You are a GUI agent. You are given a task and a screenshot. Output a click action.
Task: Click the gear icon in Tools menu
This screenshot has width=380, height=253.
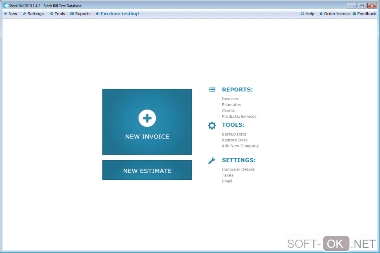52,14
